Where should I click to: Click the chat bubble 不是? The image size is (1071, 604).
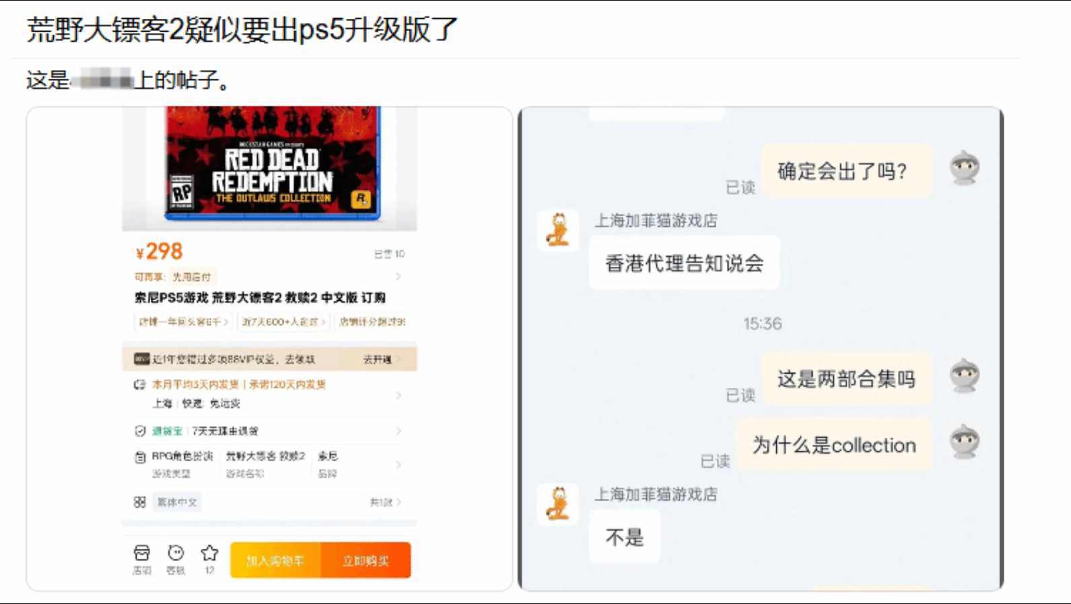[x=625, y=537]
